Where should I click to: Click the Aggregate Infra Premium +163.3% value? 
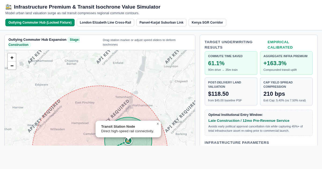coord(275,63)
